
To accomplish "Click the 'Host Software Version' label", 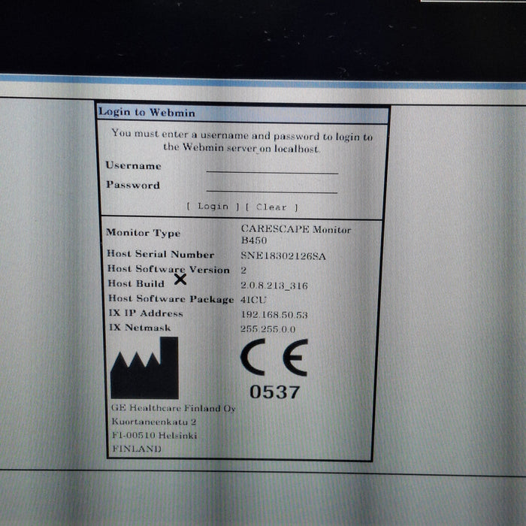I will point(168,269).
